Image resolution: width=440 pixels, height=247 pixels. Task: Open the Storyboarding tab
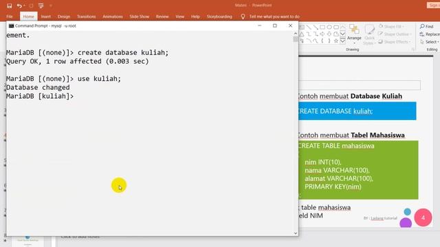pyautogui.click(x=219, y=16)
